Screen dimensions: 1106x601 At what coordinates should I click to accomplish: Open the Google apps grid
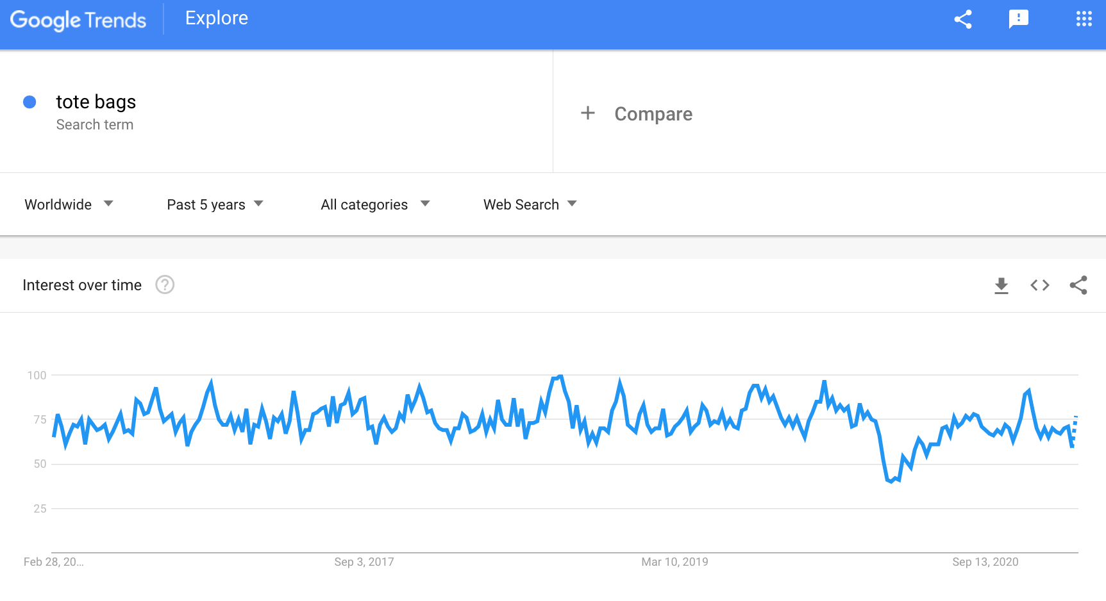(x=1084, y=19)
